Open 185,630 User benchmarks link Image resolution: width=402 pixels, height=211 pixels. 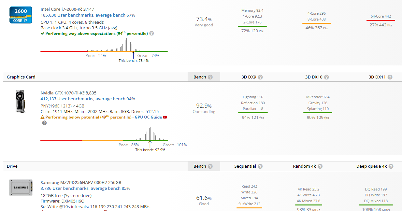click(88, 15)
